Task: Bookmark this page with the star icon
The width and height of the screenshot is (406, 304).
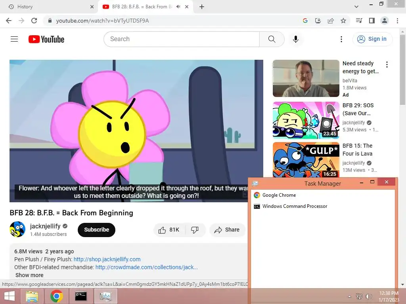Action: (343, 21)
